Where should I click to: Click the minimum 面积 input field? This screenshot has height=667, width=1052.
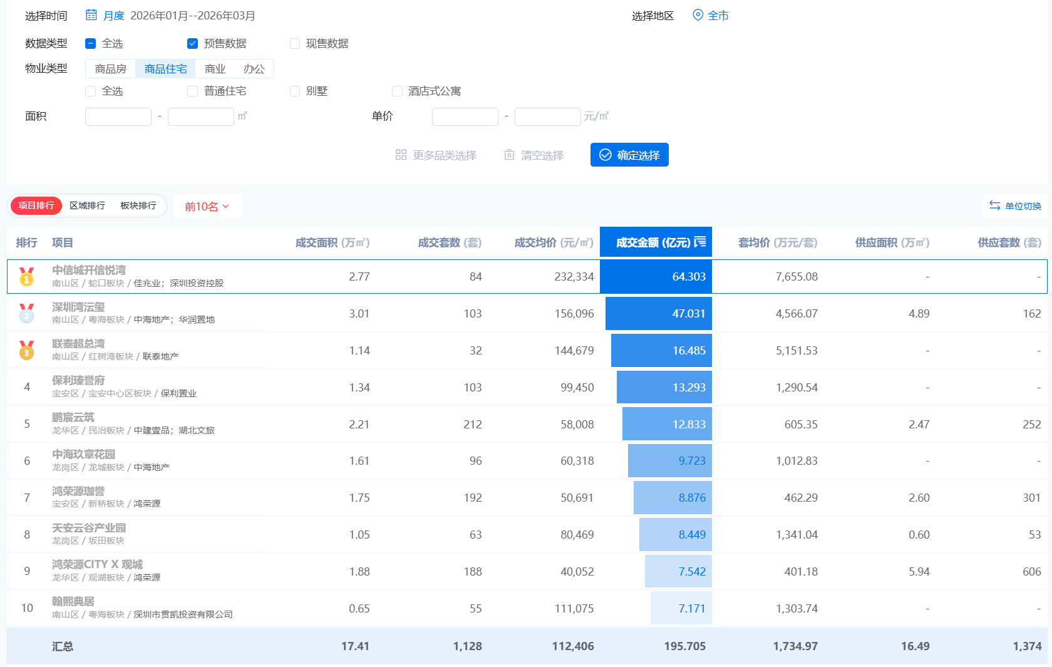118,116
